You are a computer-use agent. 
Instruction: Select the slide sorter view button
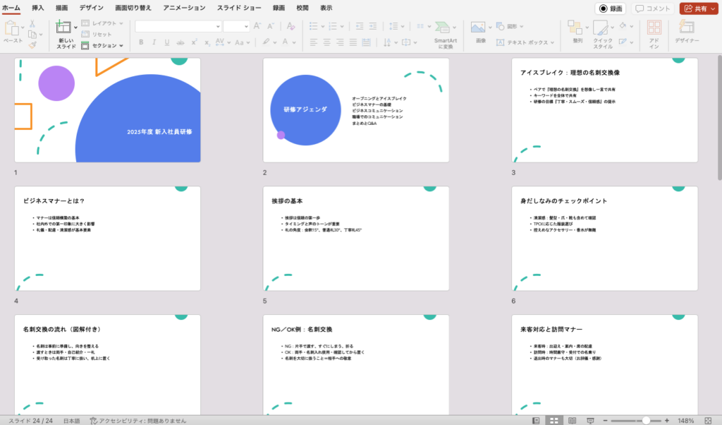tap(554, 421)
